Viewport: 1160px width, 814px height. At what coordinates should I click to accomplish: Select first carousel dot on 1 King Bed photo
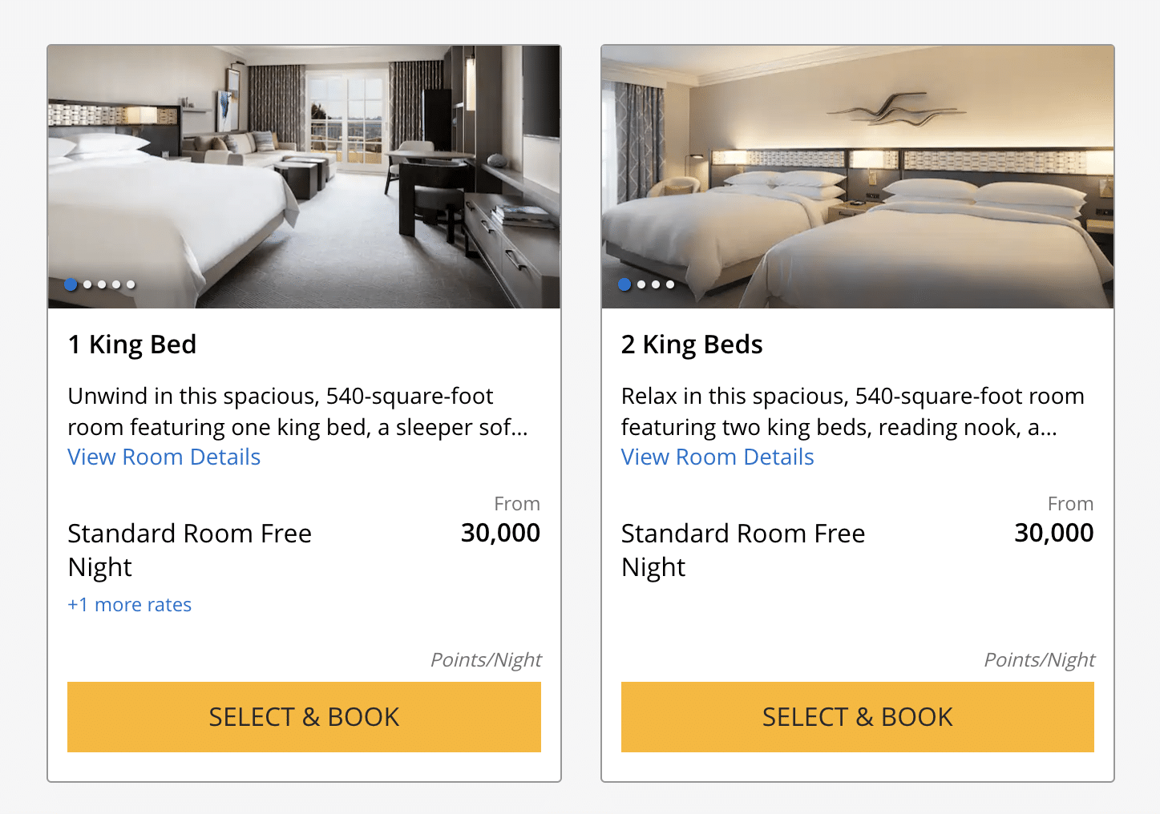click(71, 284)
